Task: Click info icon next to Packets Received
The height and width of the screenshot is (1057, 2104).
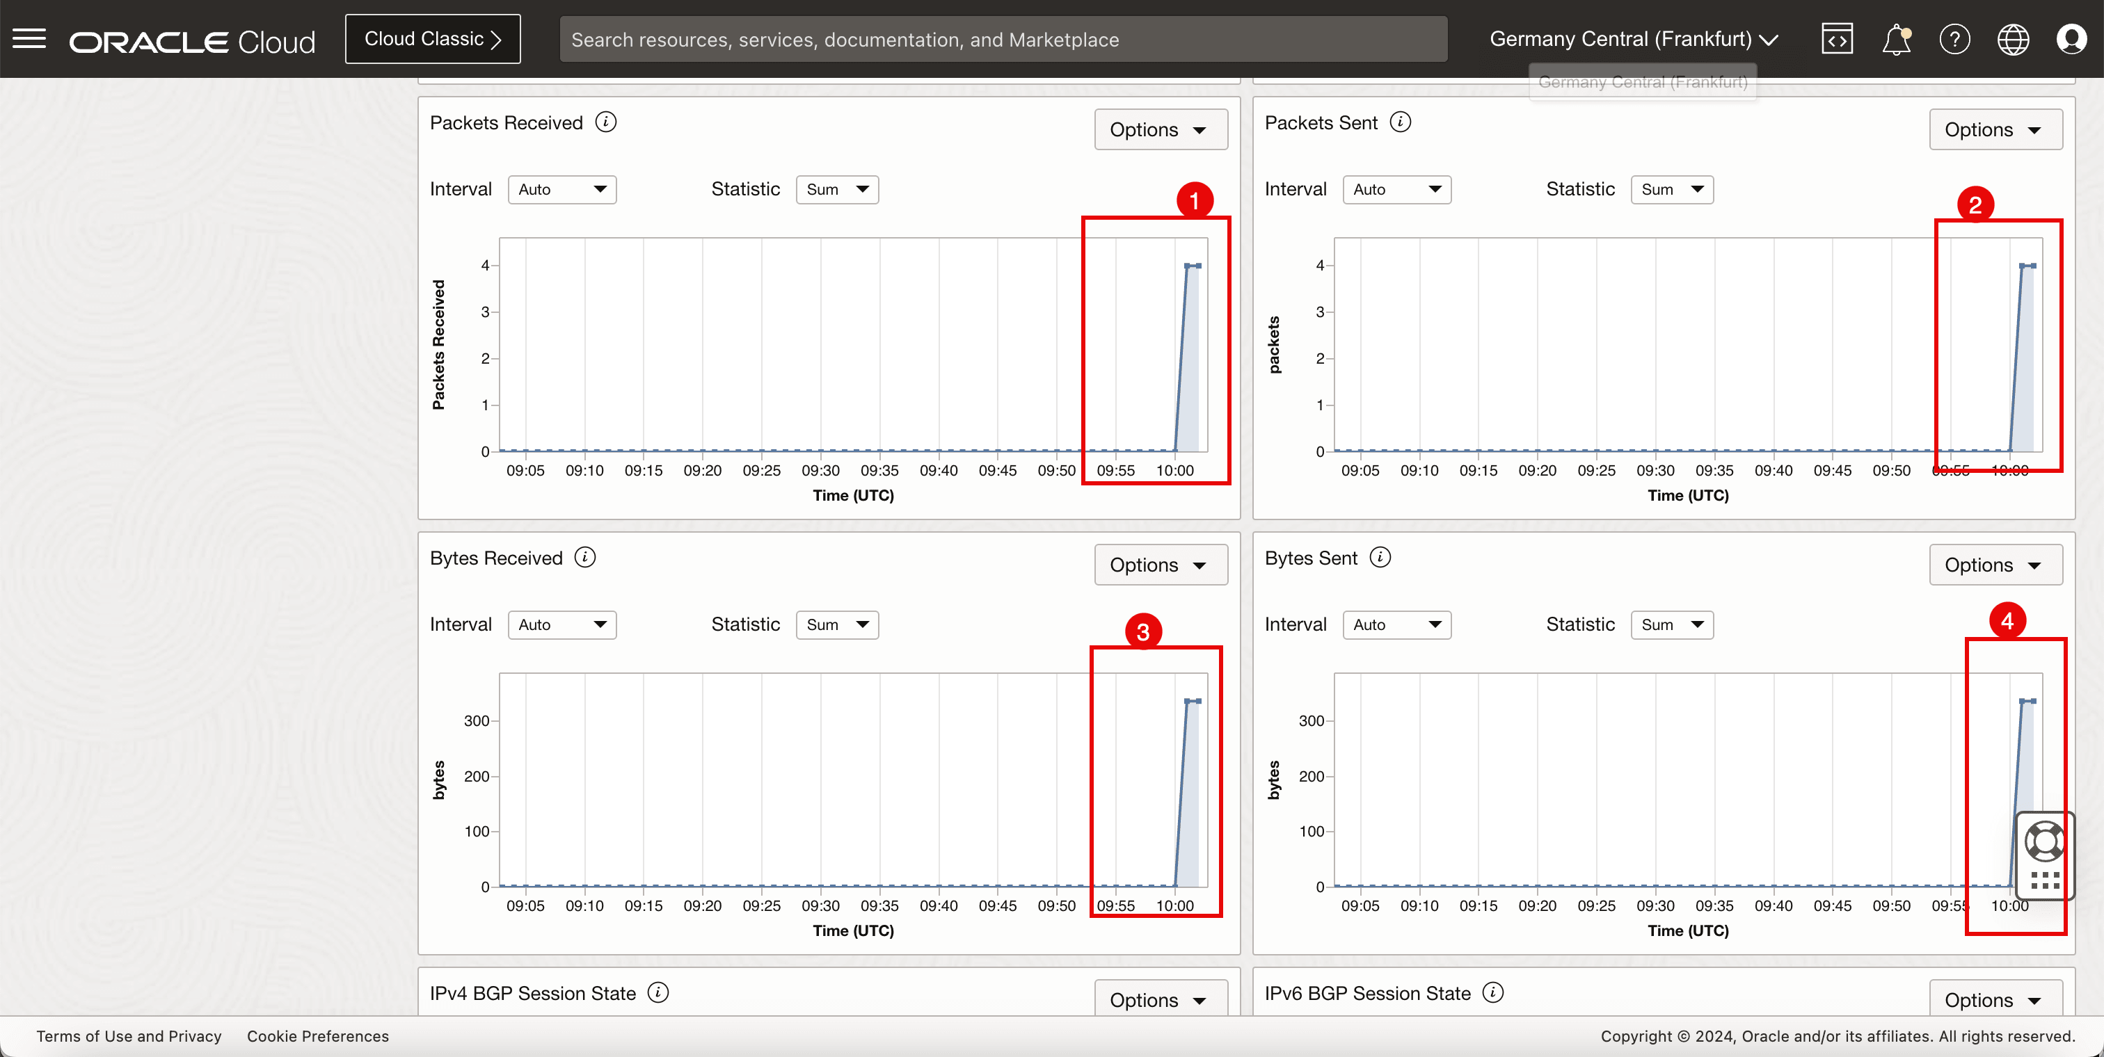Action: pyautogui.click(x=606, y=122)
